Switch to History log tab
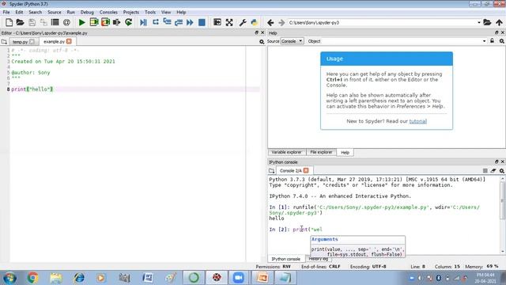Image resolution: width=506 pixels, height=285 pixels. [318, 259]
